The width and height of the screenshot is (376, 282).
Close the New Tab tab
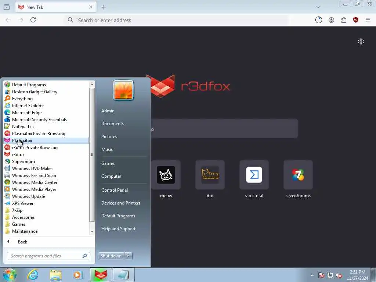[91, 7]
